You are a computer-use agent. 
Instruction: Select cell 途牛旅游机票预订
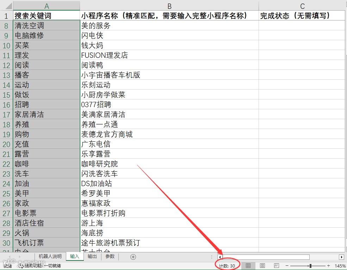pos(169,243)
